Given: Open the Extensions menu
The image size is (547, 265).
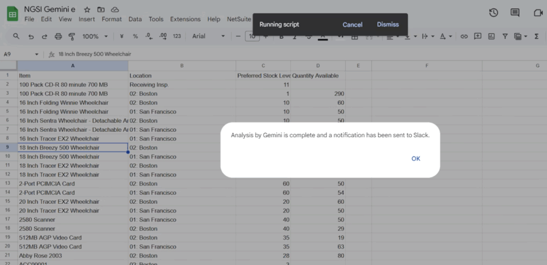Looking at the screenshot, I should coord(185,19).
